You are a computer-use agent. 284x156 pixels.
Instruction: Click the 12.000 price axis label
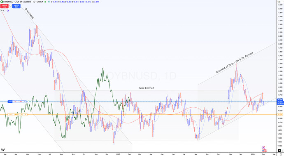point(280,44)
